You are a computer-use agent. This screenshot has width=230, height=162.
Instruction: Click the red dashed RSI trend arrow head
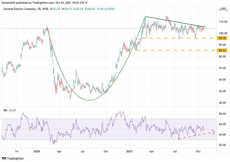(213, 132)
